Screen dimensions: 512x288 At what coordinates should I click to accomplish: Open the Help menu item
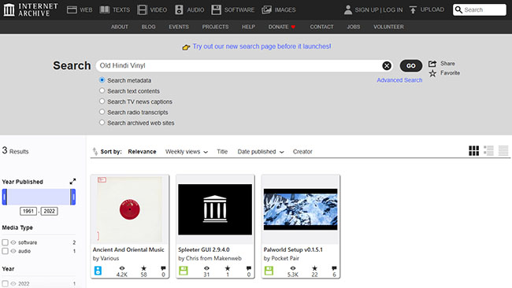[248, 27]
